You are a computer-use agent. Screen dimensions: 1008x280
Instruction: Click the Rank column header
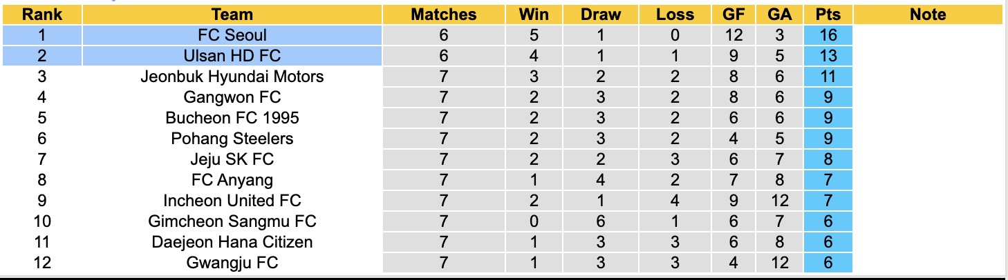coord(41,14)
